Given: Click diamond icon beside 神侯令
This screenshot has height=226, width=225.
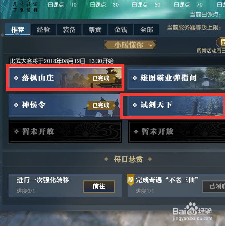Looking at the screenshot, I should coord(16,105).
